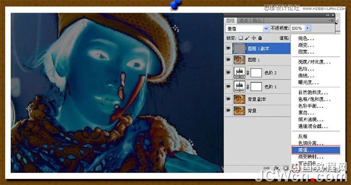Viewport: 351px width, 185px height.
Task: Click the 图层 1 副本 gray thumbnail
Action: tap(239, 48)
